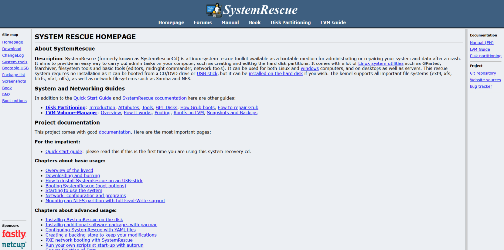The height and width of the screenshot is (250, 504).
Task: Open How to install on USB-stick chapter
Action: (x=94, y=181)
